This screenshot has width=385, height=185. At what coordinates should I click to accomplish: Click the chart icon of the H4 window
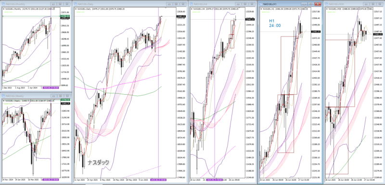click(x=192, y=4)
